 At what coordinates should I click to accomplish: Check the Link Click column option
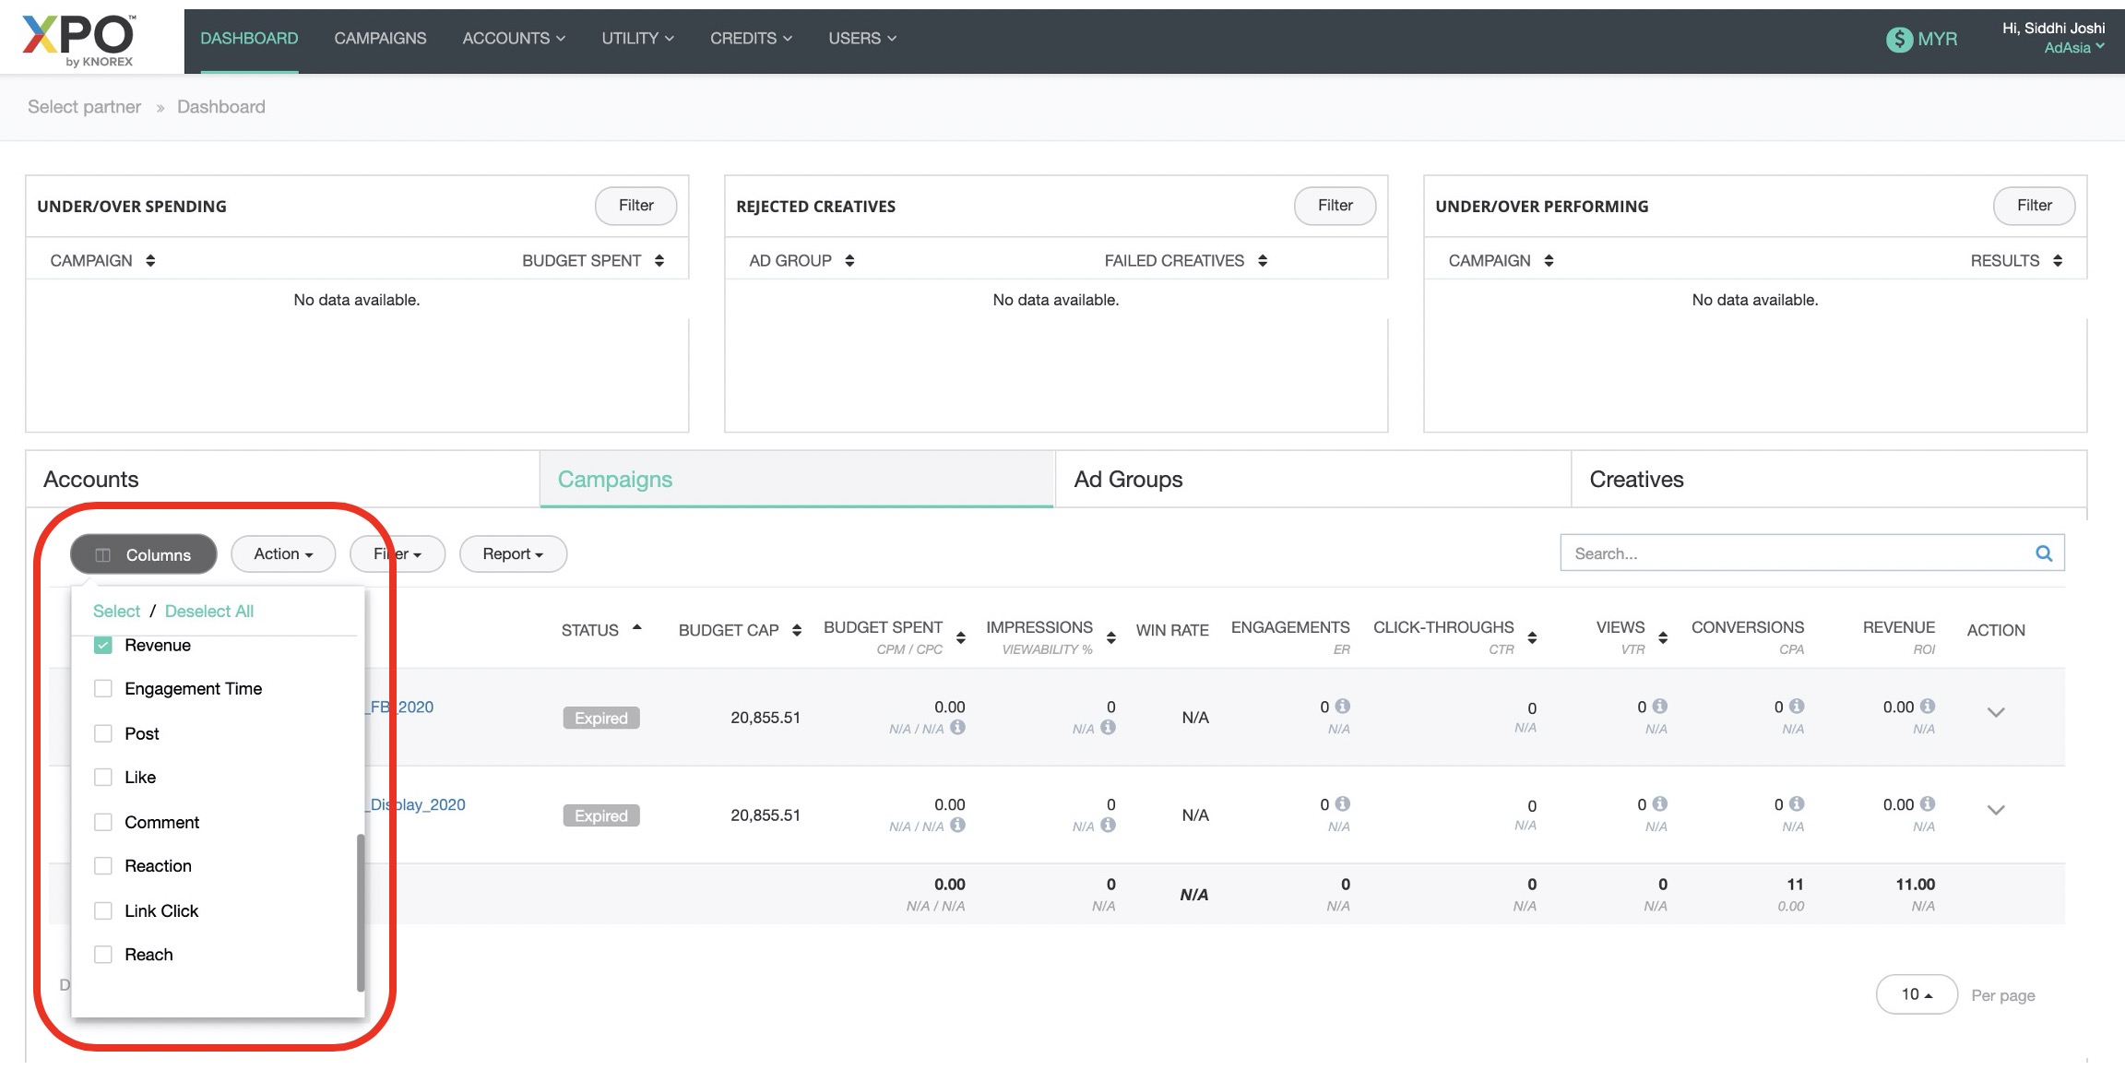tap(103, 911)
